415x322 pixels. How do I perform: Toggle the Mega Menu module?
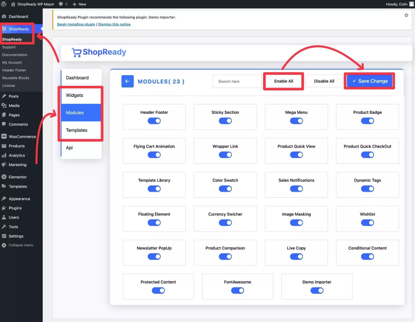click(296, 121)
